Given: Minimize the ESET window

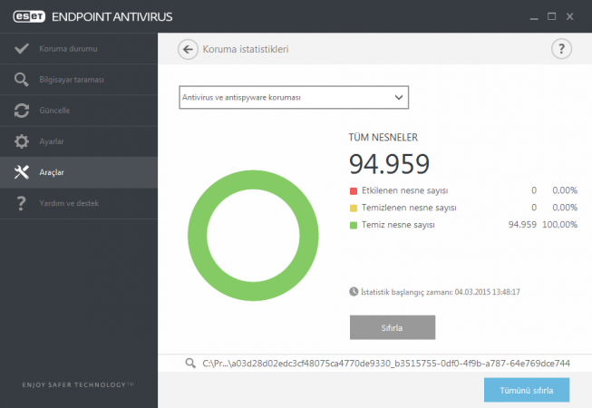Looking at the screenshot, I should [533, 17].
